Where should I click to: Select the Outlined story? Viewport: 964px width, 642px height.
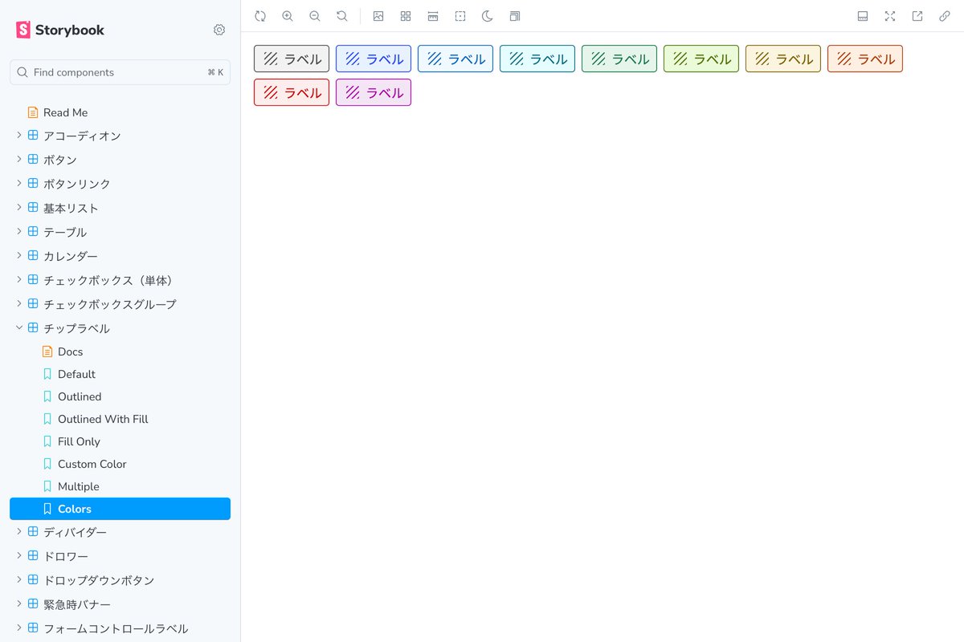pos(120,396)
